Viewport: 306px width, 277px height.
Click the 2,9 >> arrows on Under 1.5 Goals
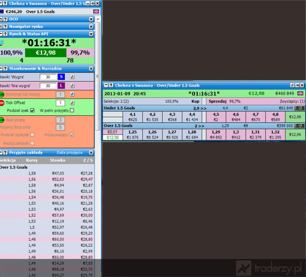(200, 108)
